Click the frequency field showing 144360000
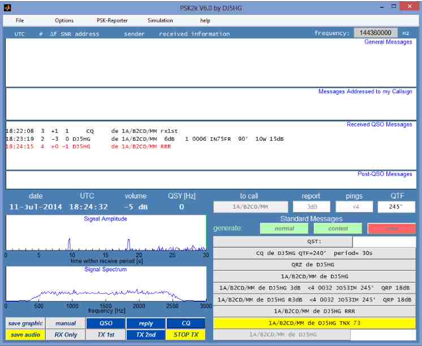 (x=376, y=33)
